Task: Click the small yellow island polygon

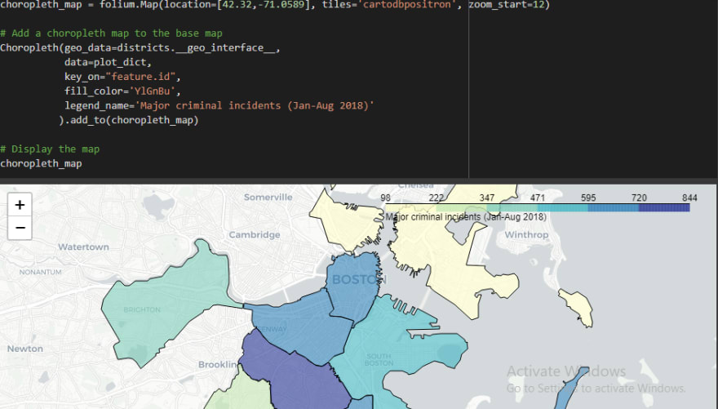Action: coord(577,307)
